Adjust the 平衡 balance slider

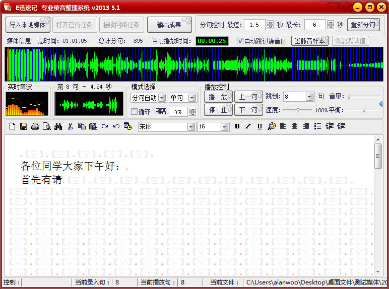[x=364, y=110]
